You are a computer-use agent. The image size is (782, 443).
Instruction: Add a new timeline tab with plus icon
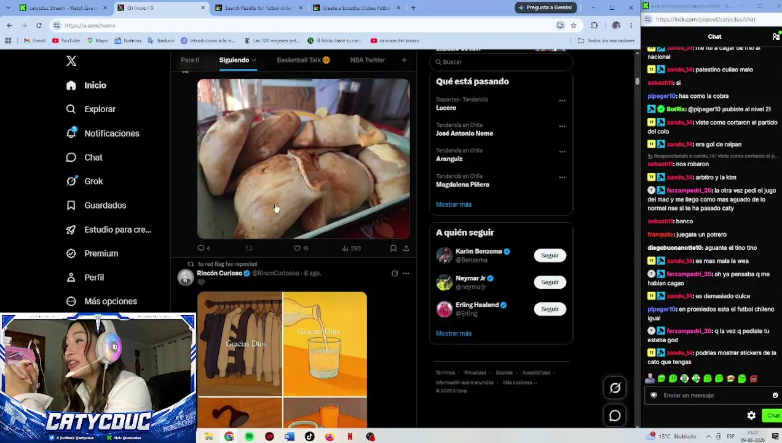coord(404,60)
